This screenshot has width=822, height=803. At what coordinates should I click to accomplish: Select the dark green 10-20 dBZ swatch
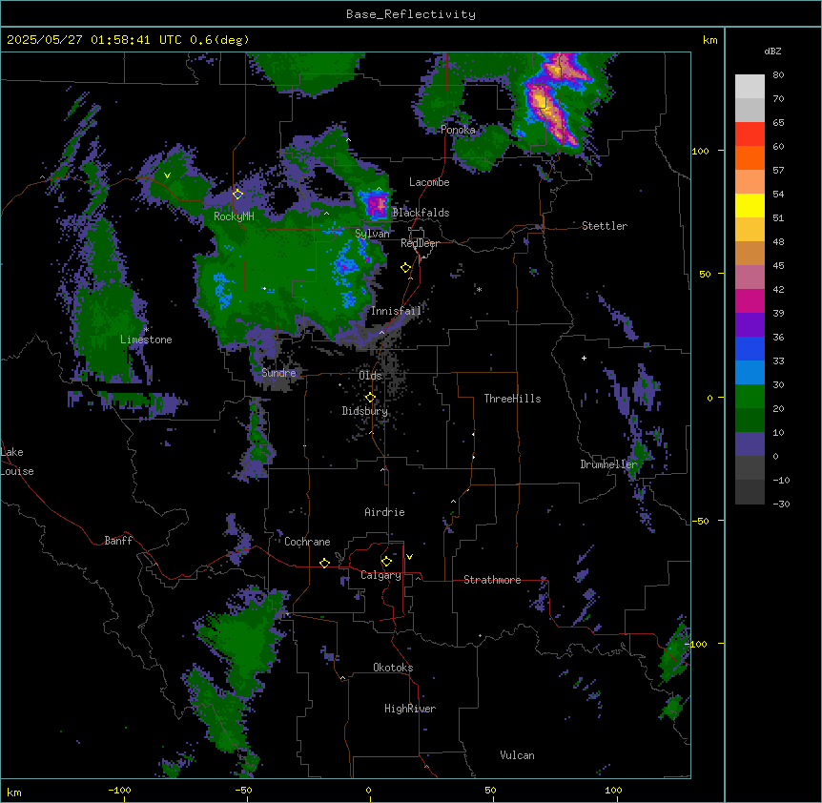(x=750, y=421)
